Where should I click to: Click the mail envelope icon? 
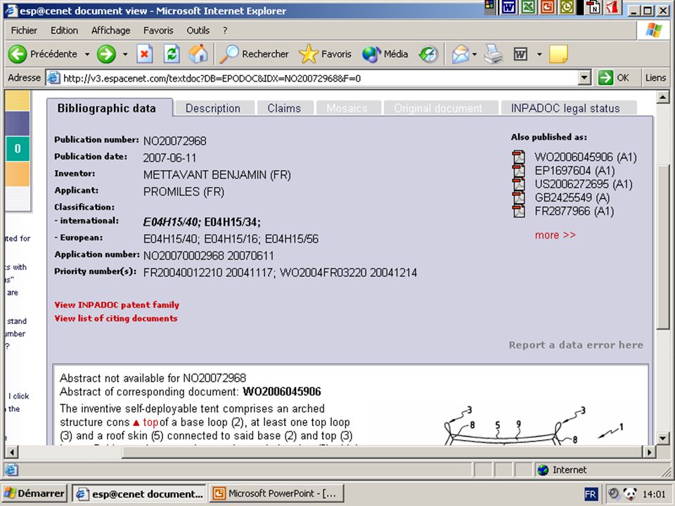coord(460,54)
